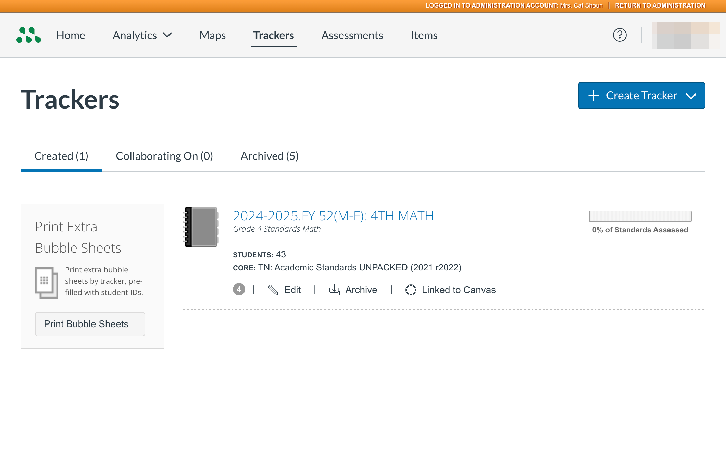This screenshot has width=726, height=458.
Task: Click the Archive download-tray icon
Action: point(334,290)
